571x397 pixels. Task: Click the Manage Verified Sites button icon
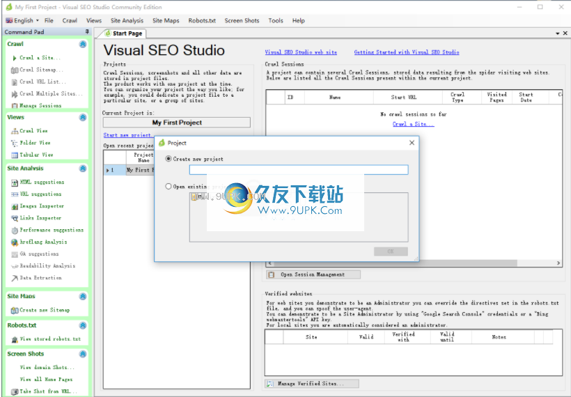270,384
